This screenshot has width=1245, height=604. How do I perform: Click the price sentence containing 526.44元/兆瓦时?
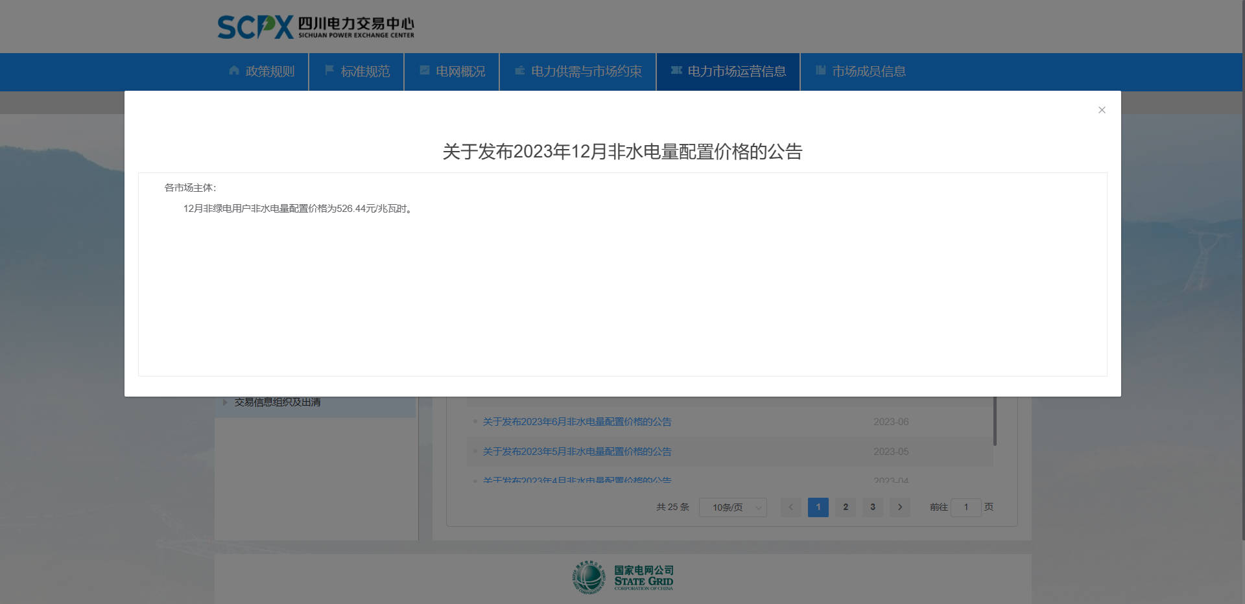click(x=298, y=209)
